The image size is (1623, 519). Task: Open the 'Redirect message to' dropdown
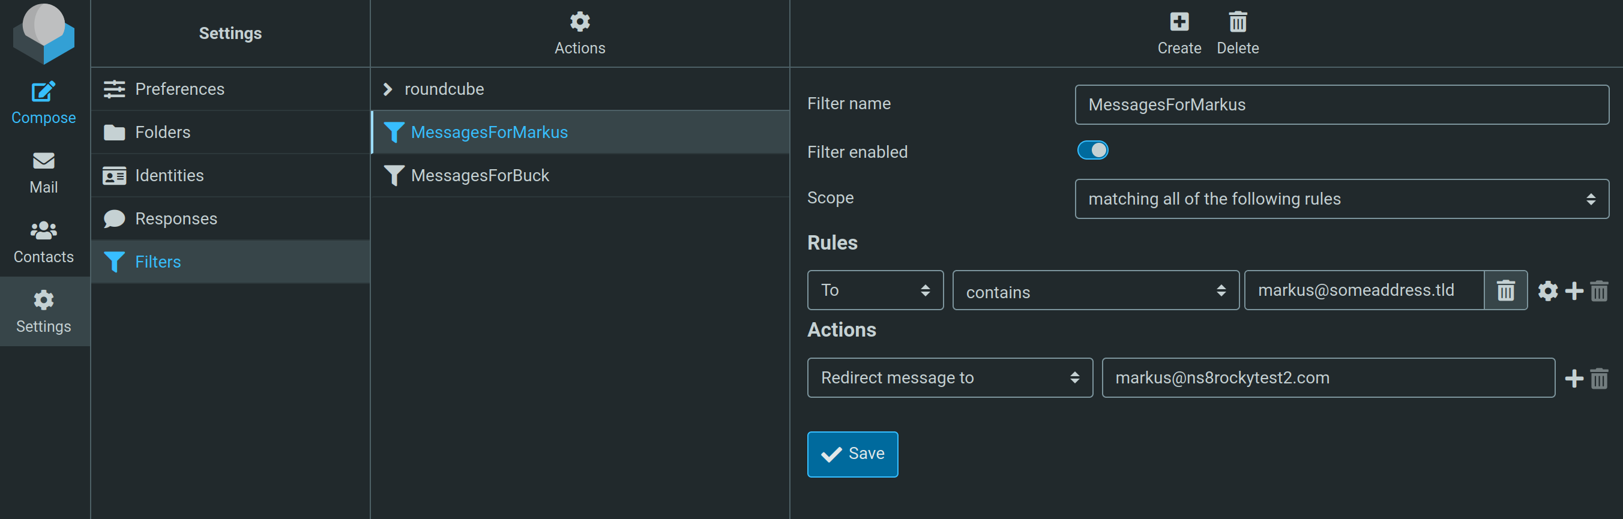[x=950, y=378]
